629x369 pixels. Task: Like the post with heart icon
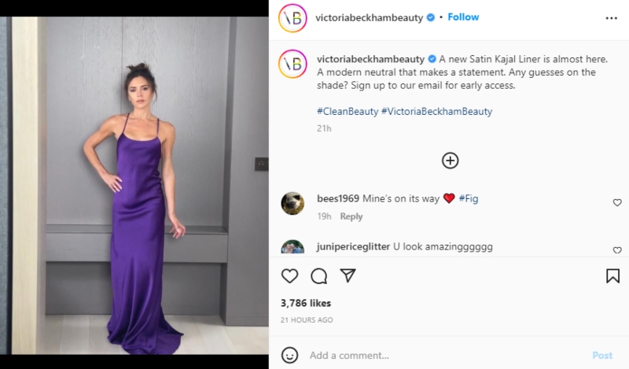click(289, 276)
